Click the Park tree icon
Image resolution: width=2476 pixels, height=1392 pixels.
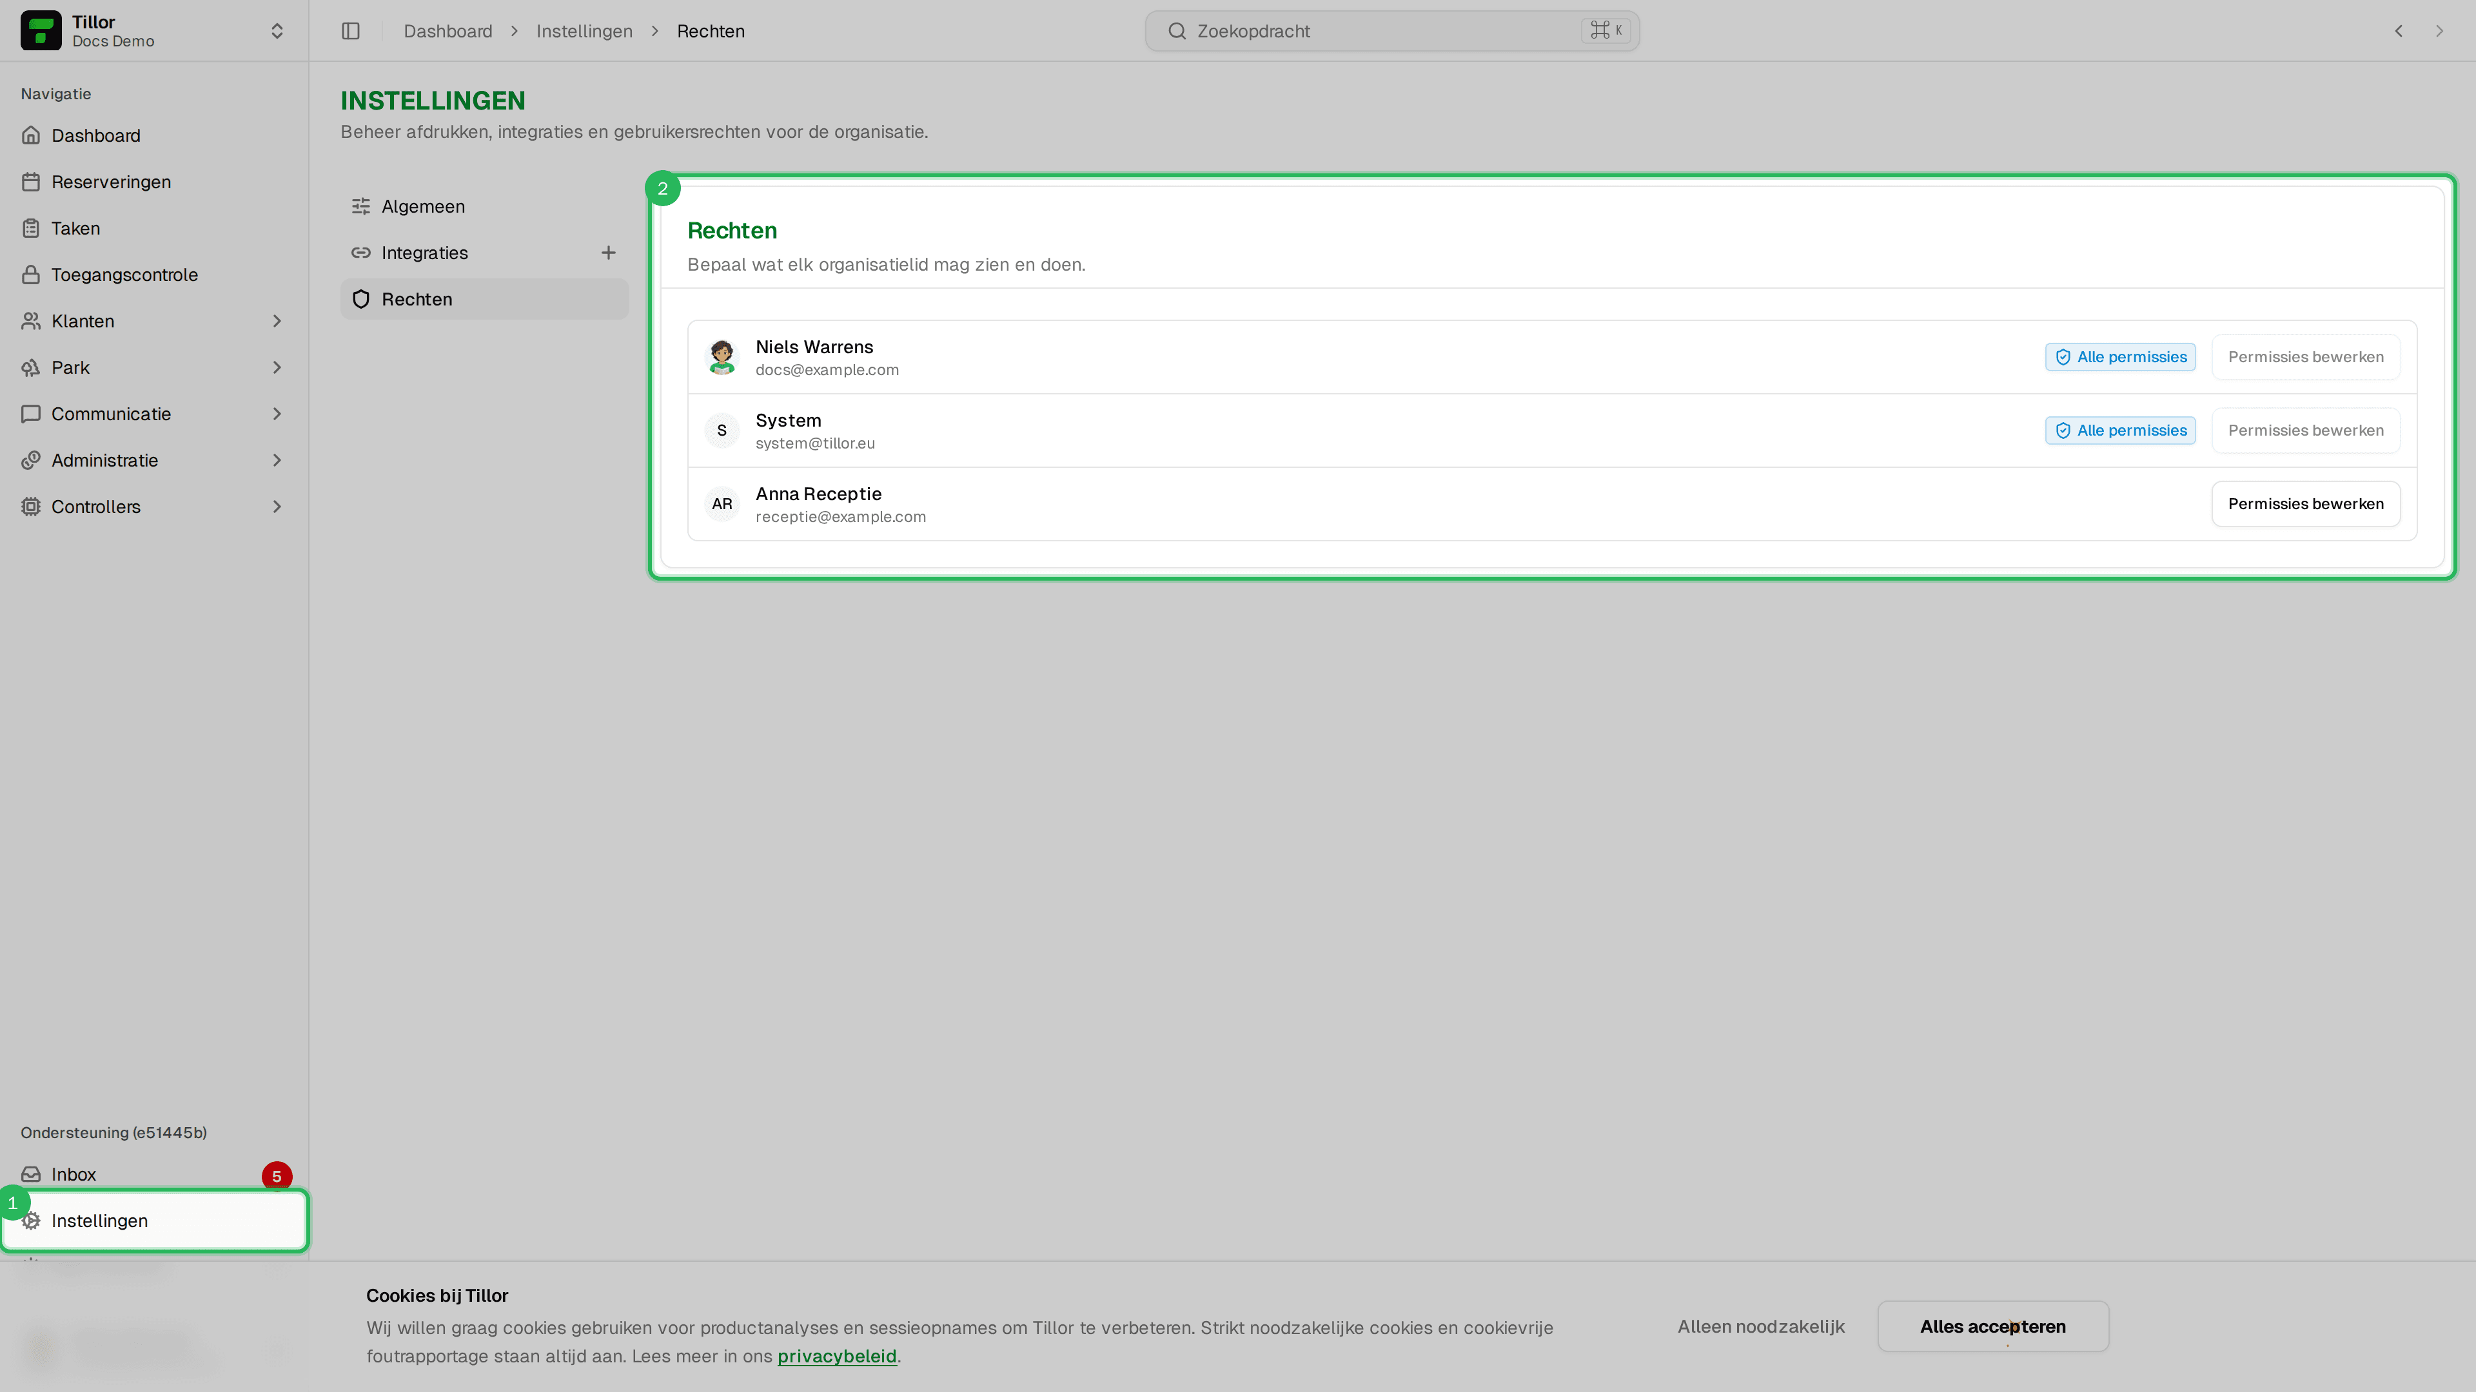[31, 367]
